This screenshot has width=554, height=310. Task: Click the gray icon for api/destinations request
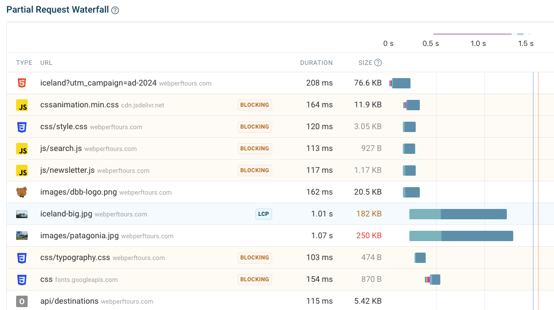22,301
